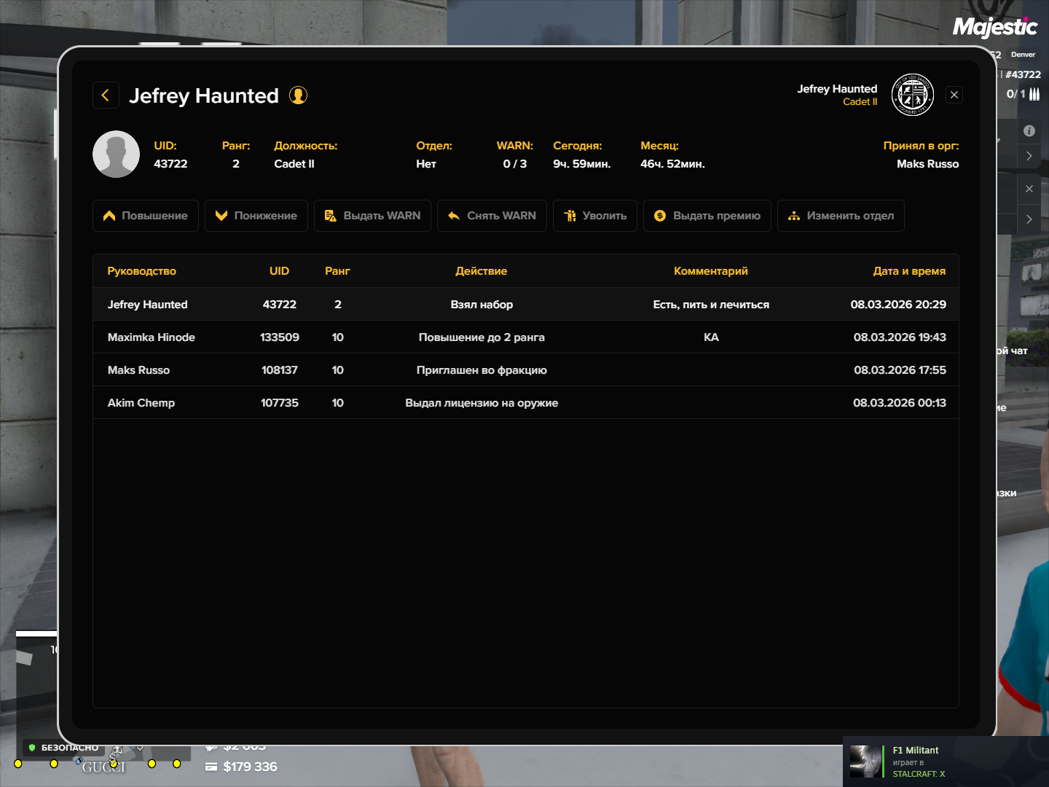Open the F1 Militant Steam notification
The height and width of the screenshot is (787, 1049).
[946, 761]
